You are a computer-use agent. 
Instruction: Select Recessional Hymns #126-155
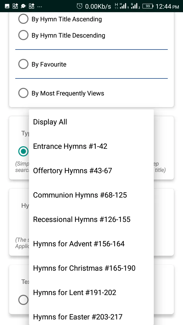coord(91,219)
